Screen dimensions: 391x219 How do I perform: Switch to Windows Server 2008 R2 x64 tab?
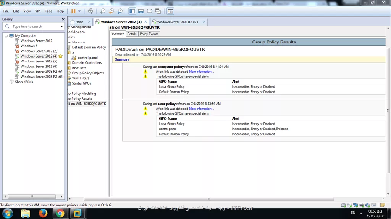point(178,22)
